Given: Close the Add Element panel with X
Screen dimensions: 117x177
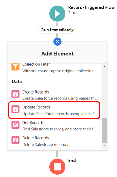Looking at the screenshot, I should tap(57, 41).
